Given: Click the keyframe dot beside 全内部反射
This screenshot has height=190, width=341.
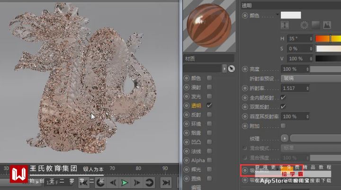Looking at the screenshot, I should pyautogui.click(x=245, y=98).
